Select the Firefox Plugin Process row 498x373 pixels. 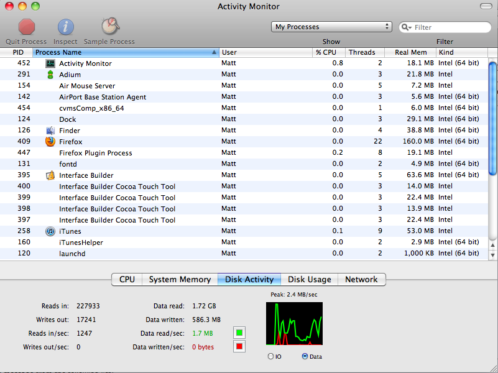pyautogui.click(x=244, y=153)
